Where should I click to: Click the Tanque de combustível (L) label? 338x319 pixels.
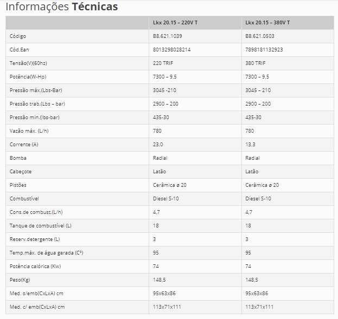coord(41,226)
